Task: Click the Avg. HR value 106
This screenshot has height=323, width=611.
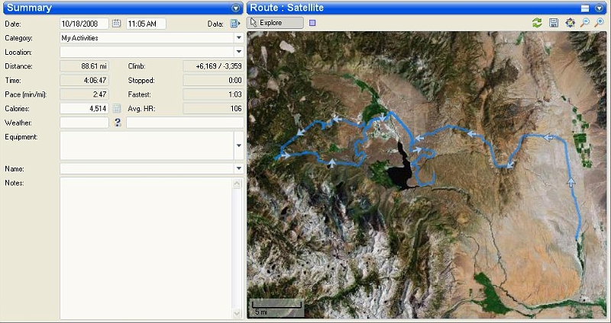Action: click(x=214, y=108)
